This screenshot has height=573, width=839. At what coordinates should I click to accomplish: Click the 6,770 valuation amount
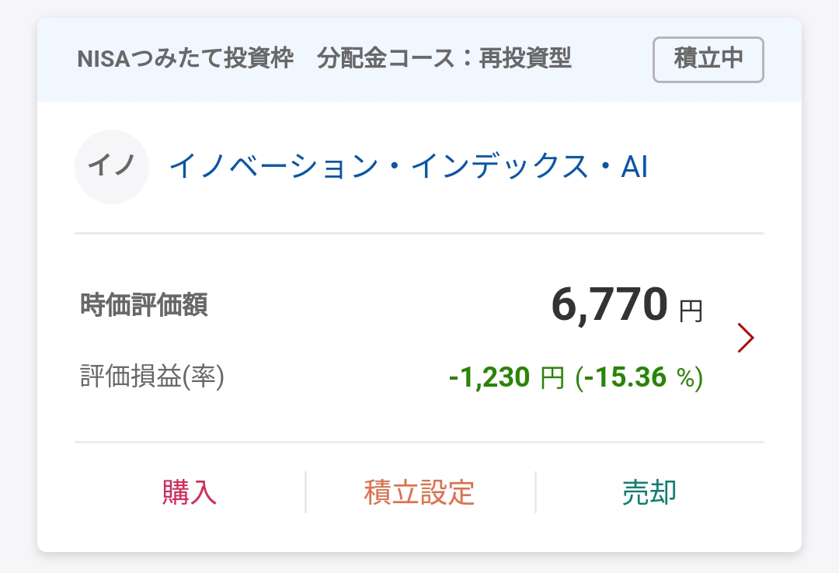pos(609,304)
